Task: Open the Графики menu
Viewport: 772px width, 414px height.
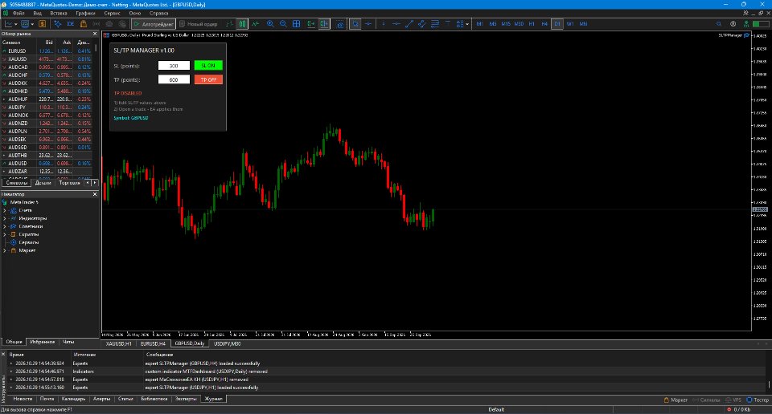Action: (85, 14)
